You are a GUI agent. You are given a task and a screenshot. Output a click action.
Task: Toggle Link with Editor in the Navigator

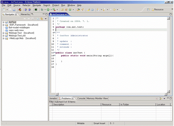41,19
